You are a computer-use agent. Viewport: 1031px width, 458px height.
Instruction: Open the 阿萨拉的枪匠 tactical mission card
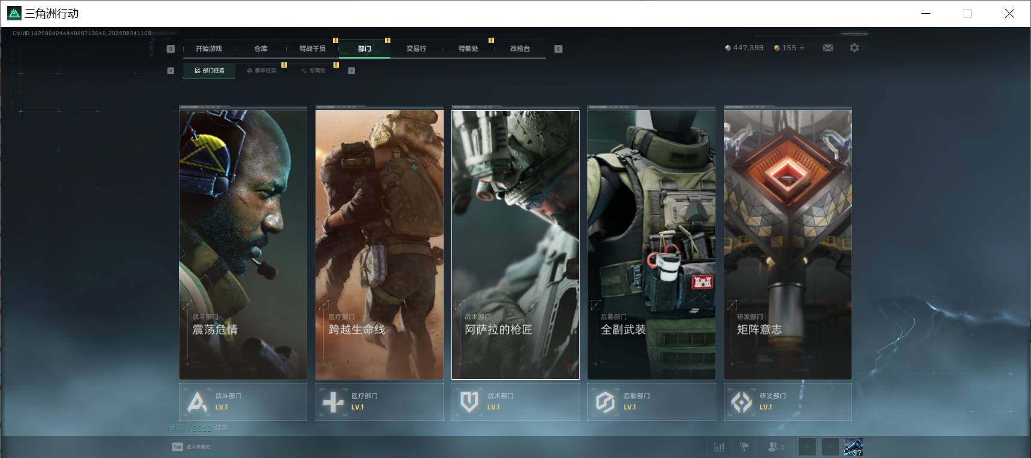515,244
